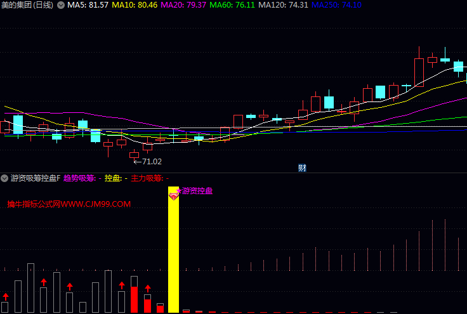This screenshot has height=314, width=467.
Task: Click the magenta ★游资控盘 signal label
Action: (x=194, y=191)
